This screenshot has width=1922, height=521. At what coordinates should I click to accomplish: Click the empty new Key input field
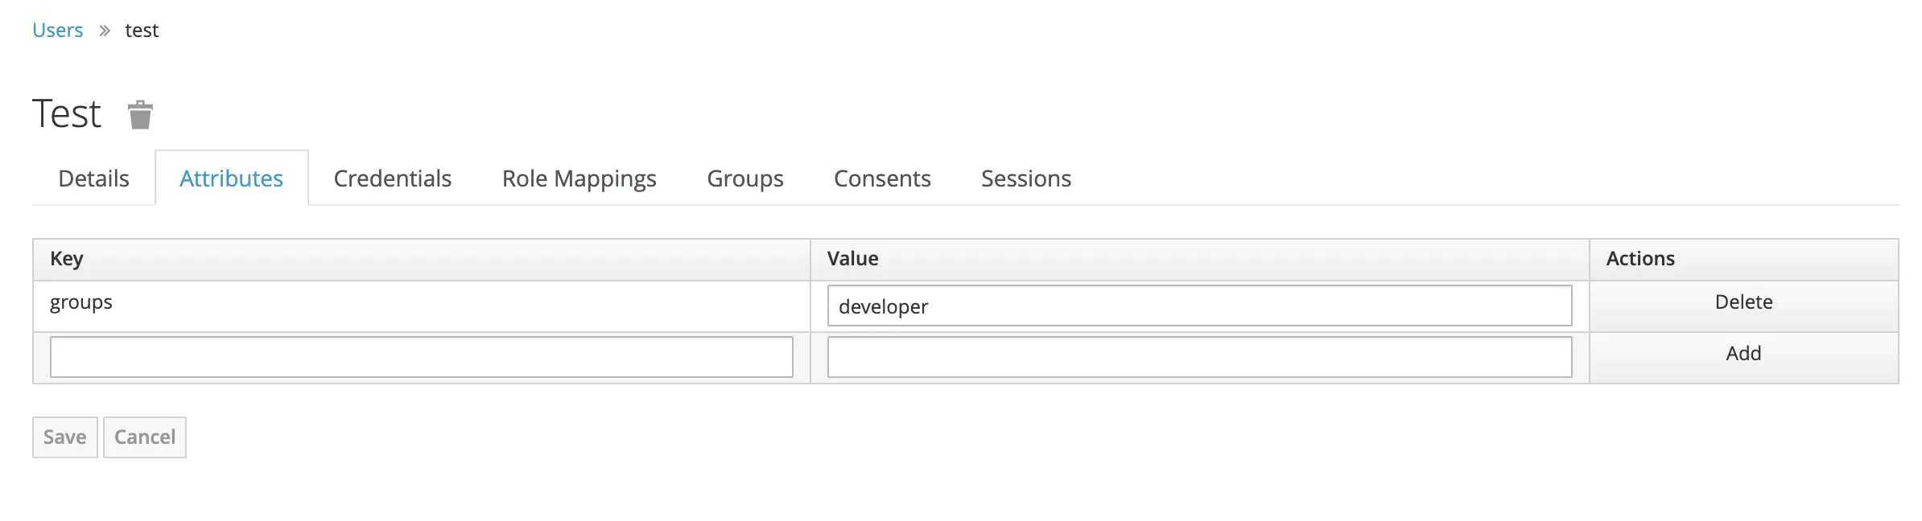click(421, 357)
